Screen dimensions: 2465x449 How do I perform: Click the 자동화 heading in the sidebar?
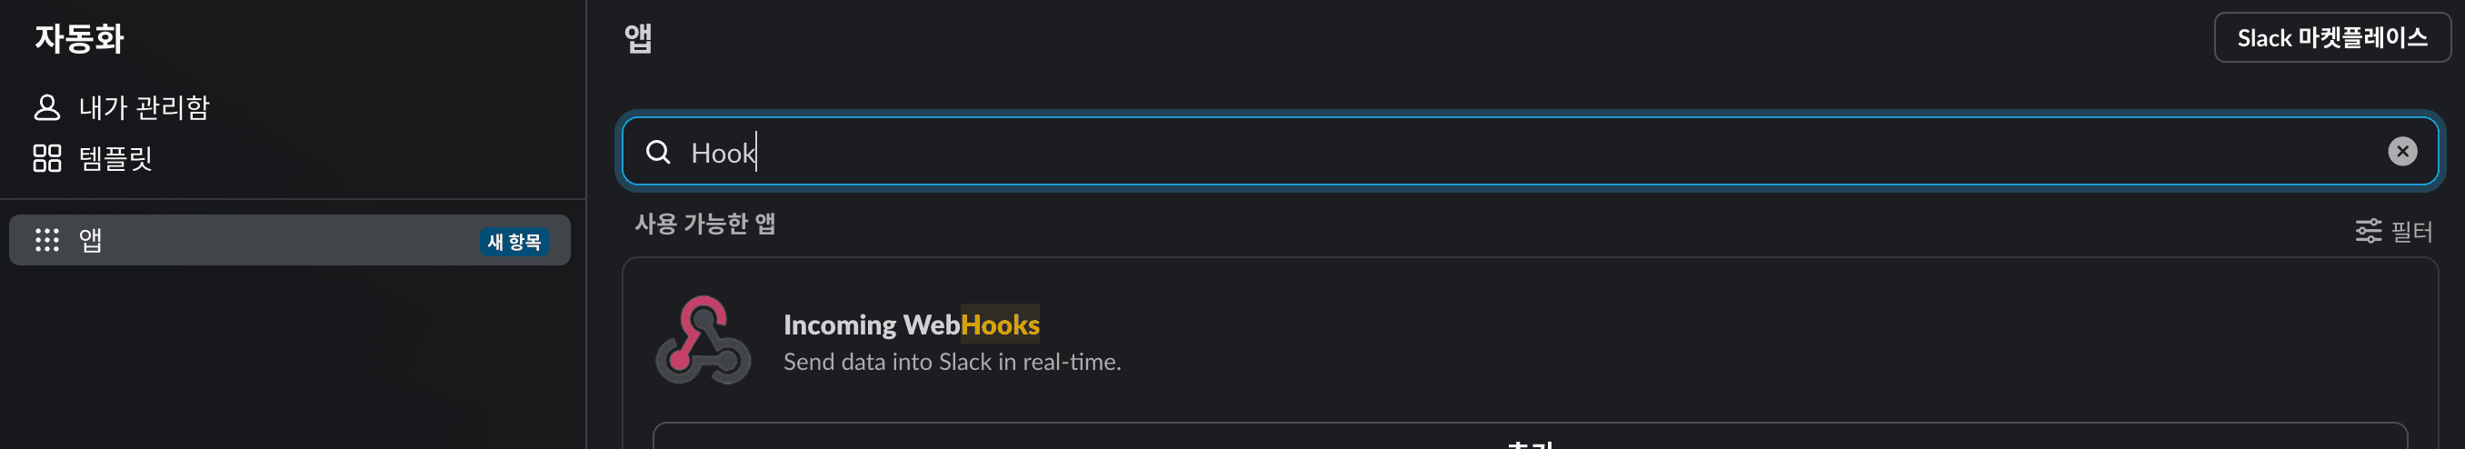click(x=79, y=38)
